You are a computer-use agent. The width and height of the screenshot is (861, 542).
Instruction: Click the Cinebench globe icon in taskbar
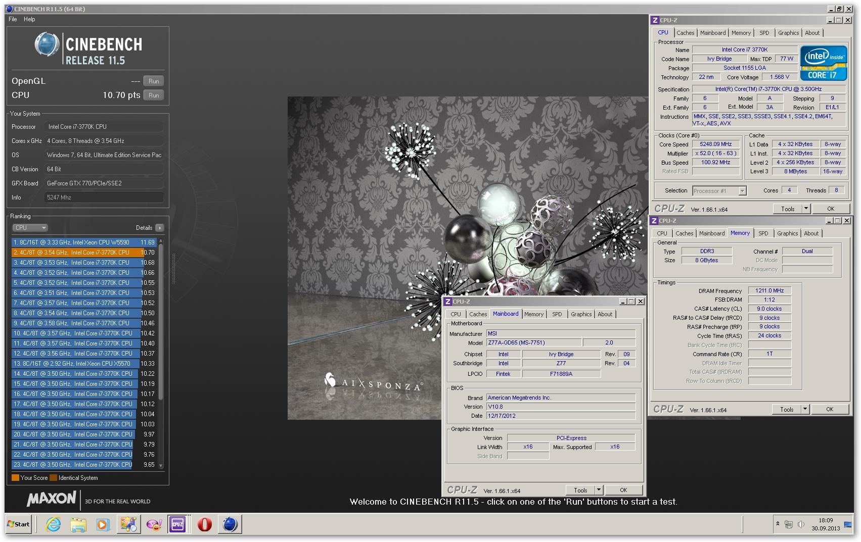point(230,524)
